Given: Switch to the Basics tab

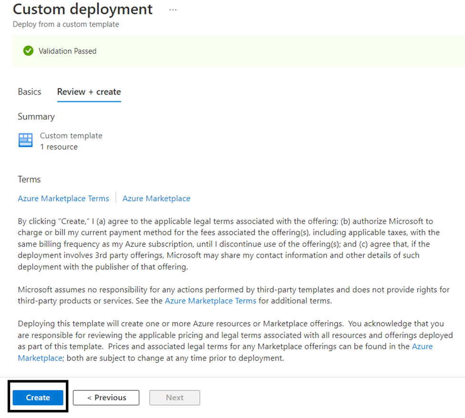Looking at the screenshot, I should coord(30,92).
